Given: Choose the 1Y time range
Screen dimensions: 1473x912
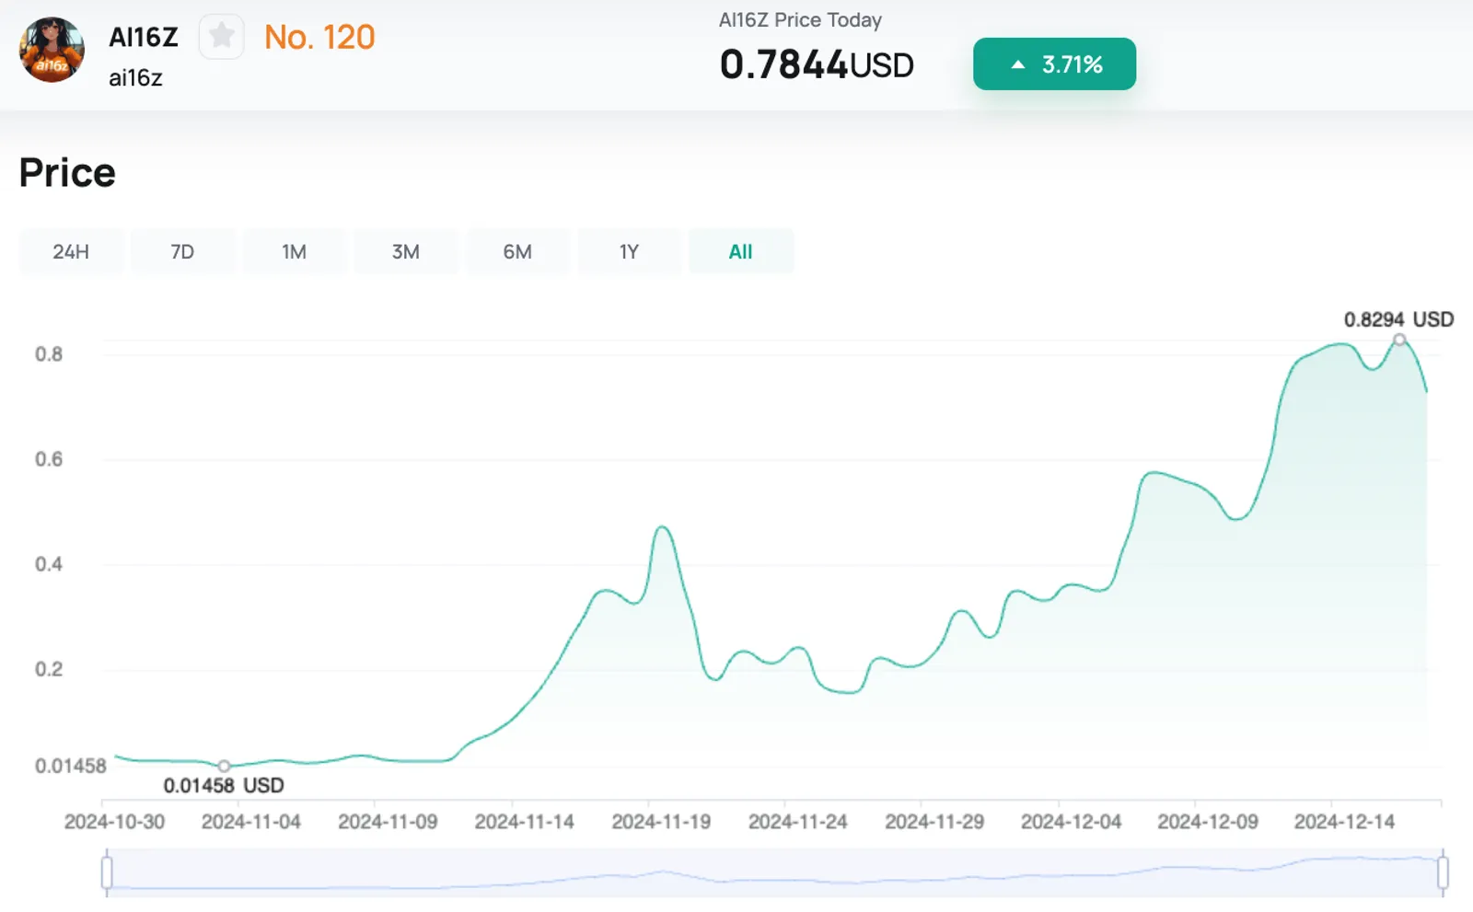Looking at the screenshot, I should [629, 251].
